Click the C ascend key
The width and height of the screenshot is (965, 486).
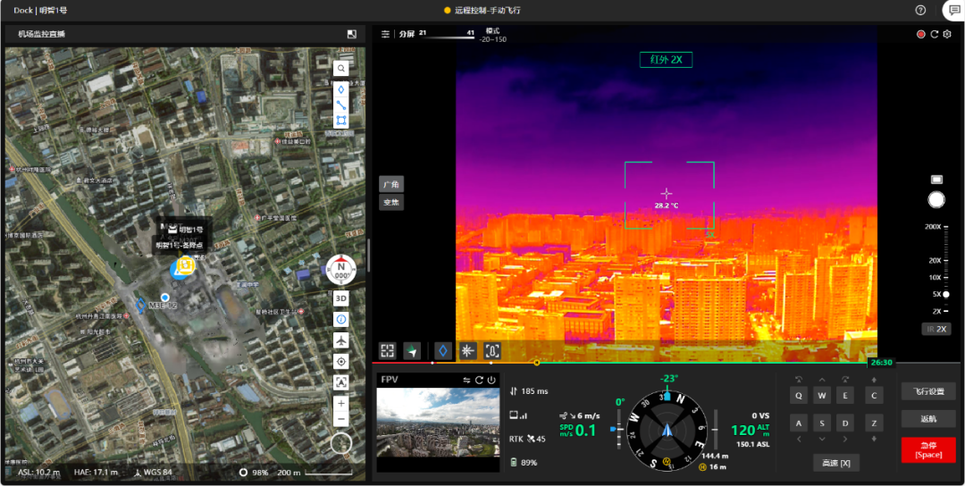click(874, 396)
